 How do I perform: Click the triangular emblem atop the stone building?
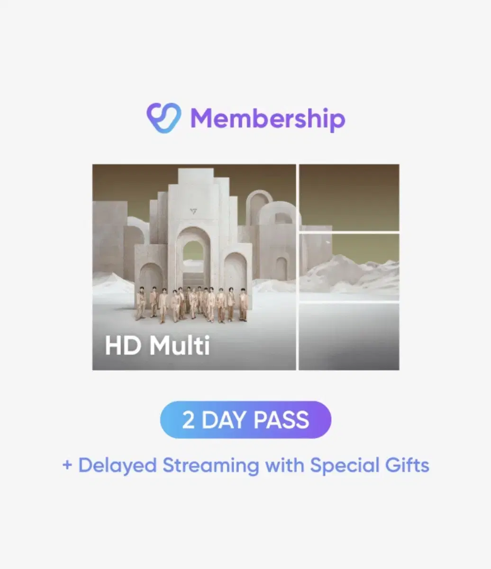pyautogui.click(x=192, y=211)
